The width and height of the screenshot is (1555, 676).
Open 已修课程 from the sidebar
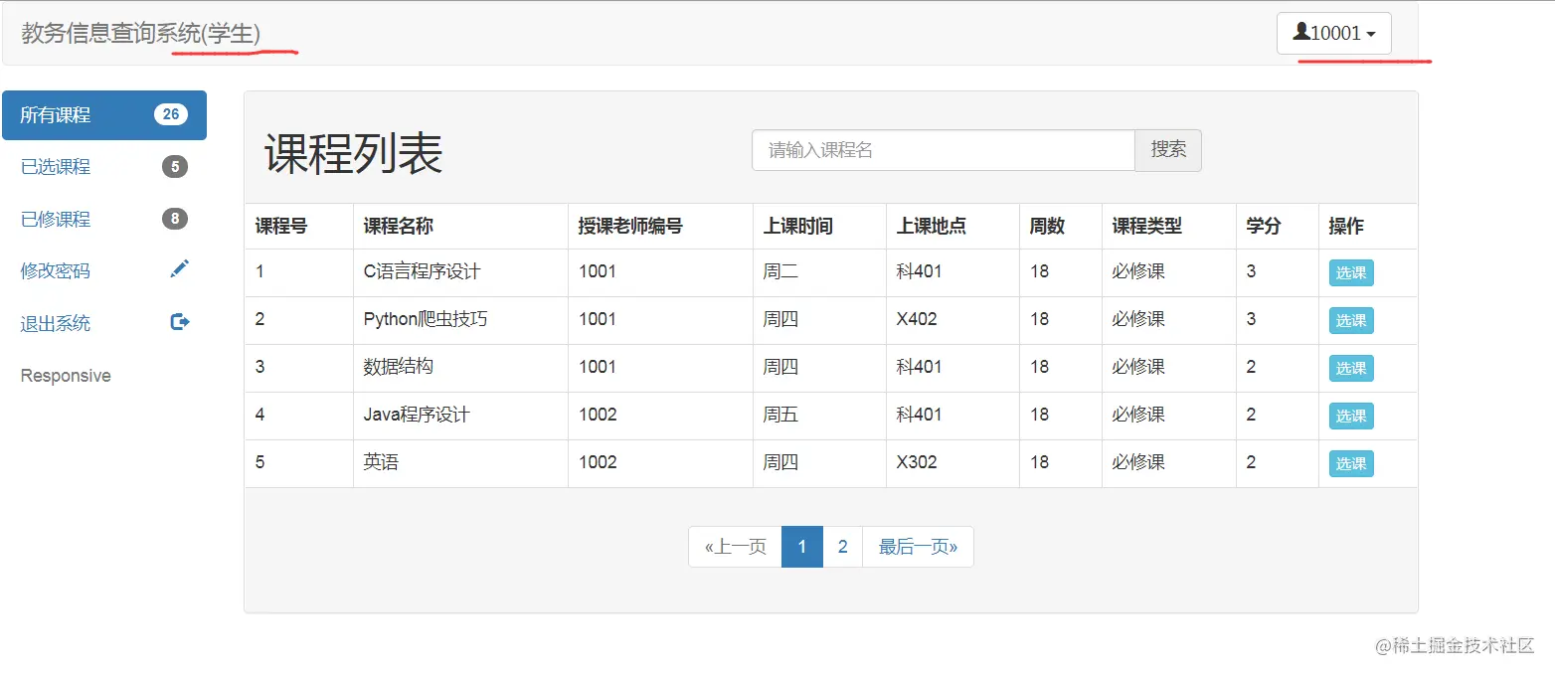pos(104,219)
